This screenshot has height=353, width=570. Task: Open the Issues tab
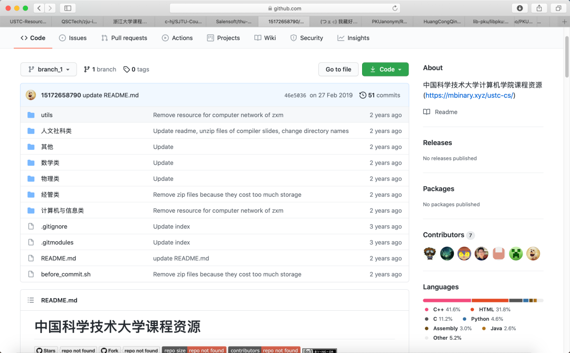(x=73, y=38)
